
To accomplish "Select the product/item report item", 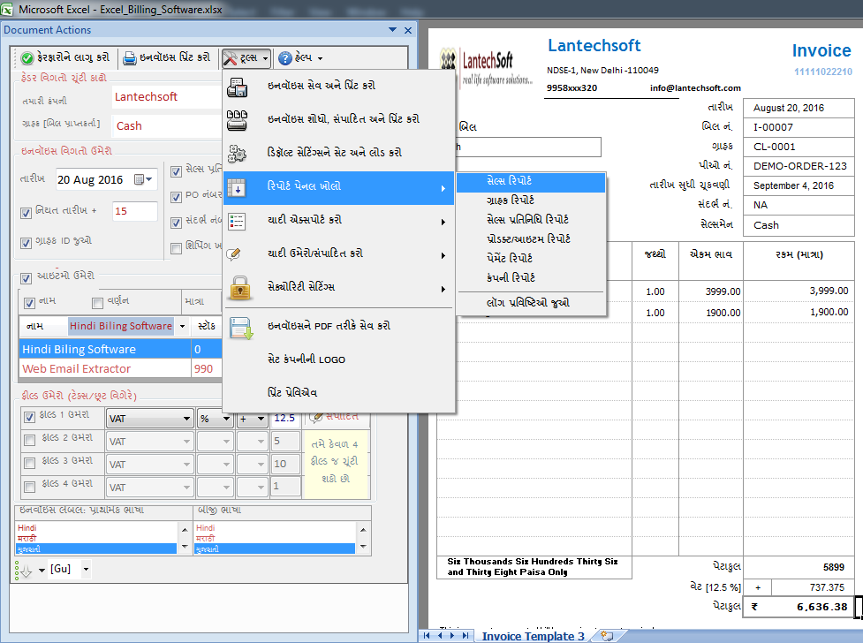I will [531, 239].
